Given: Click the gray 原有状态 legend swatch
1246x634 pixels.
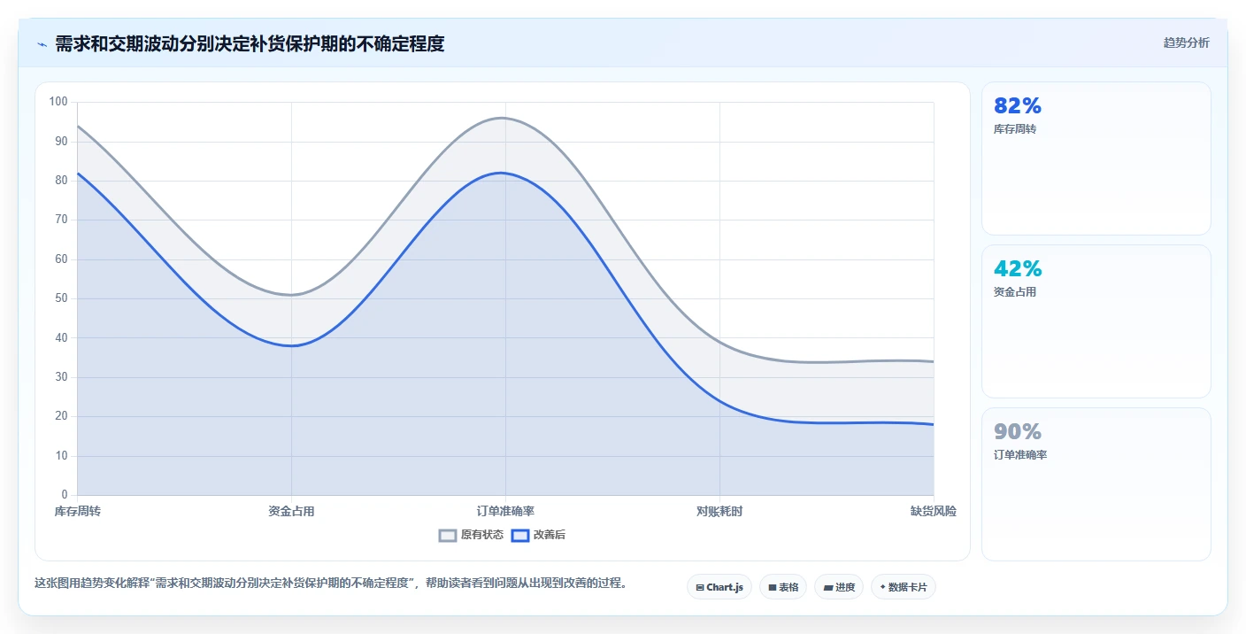Looking at the screenshot, I should [448, 535].
